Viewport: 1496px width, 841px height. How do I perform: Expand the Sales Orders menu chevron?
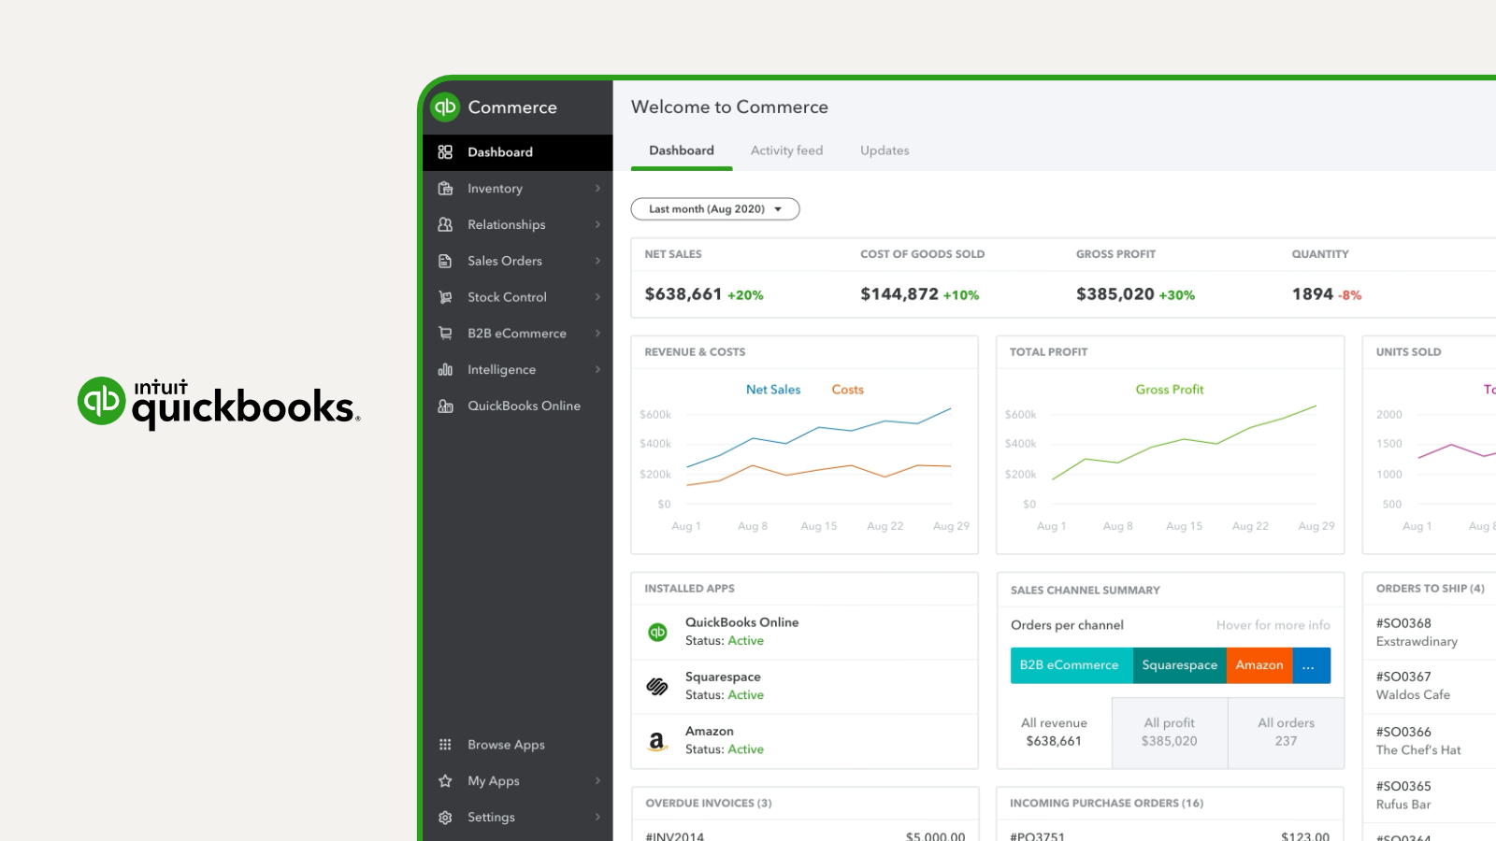pos(597,262)
